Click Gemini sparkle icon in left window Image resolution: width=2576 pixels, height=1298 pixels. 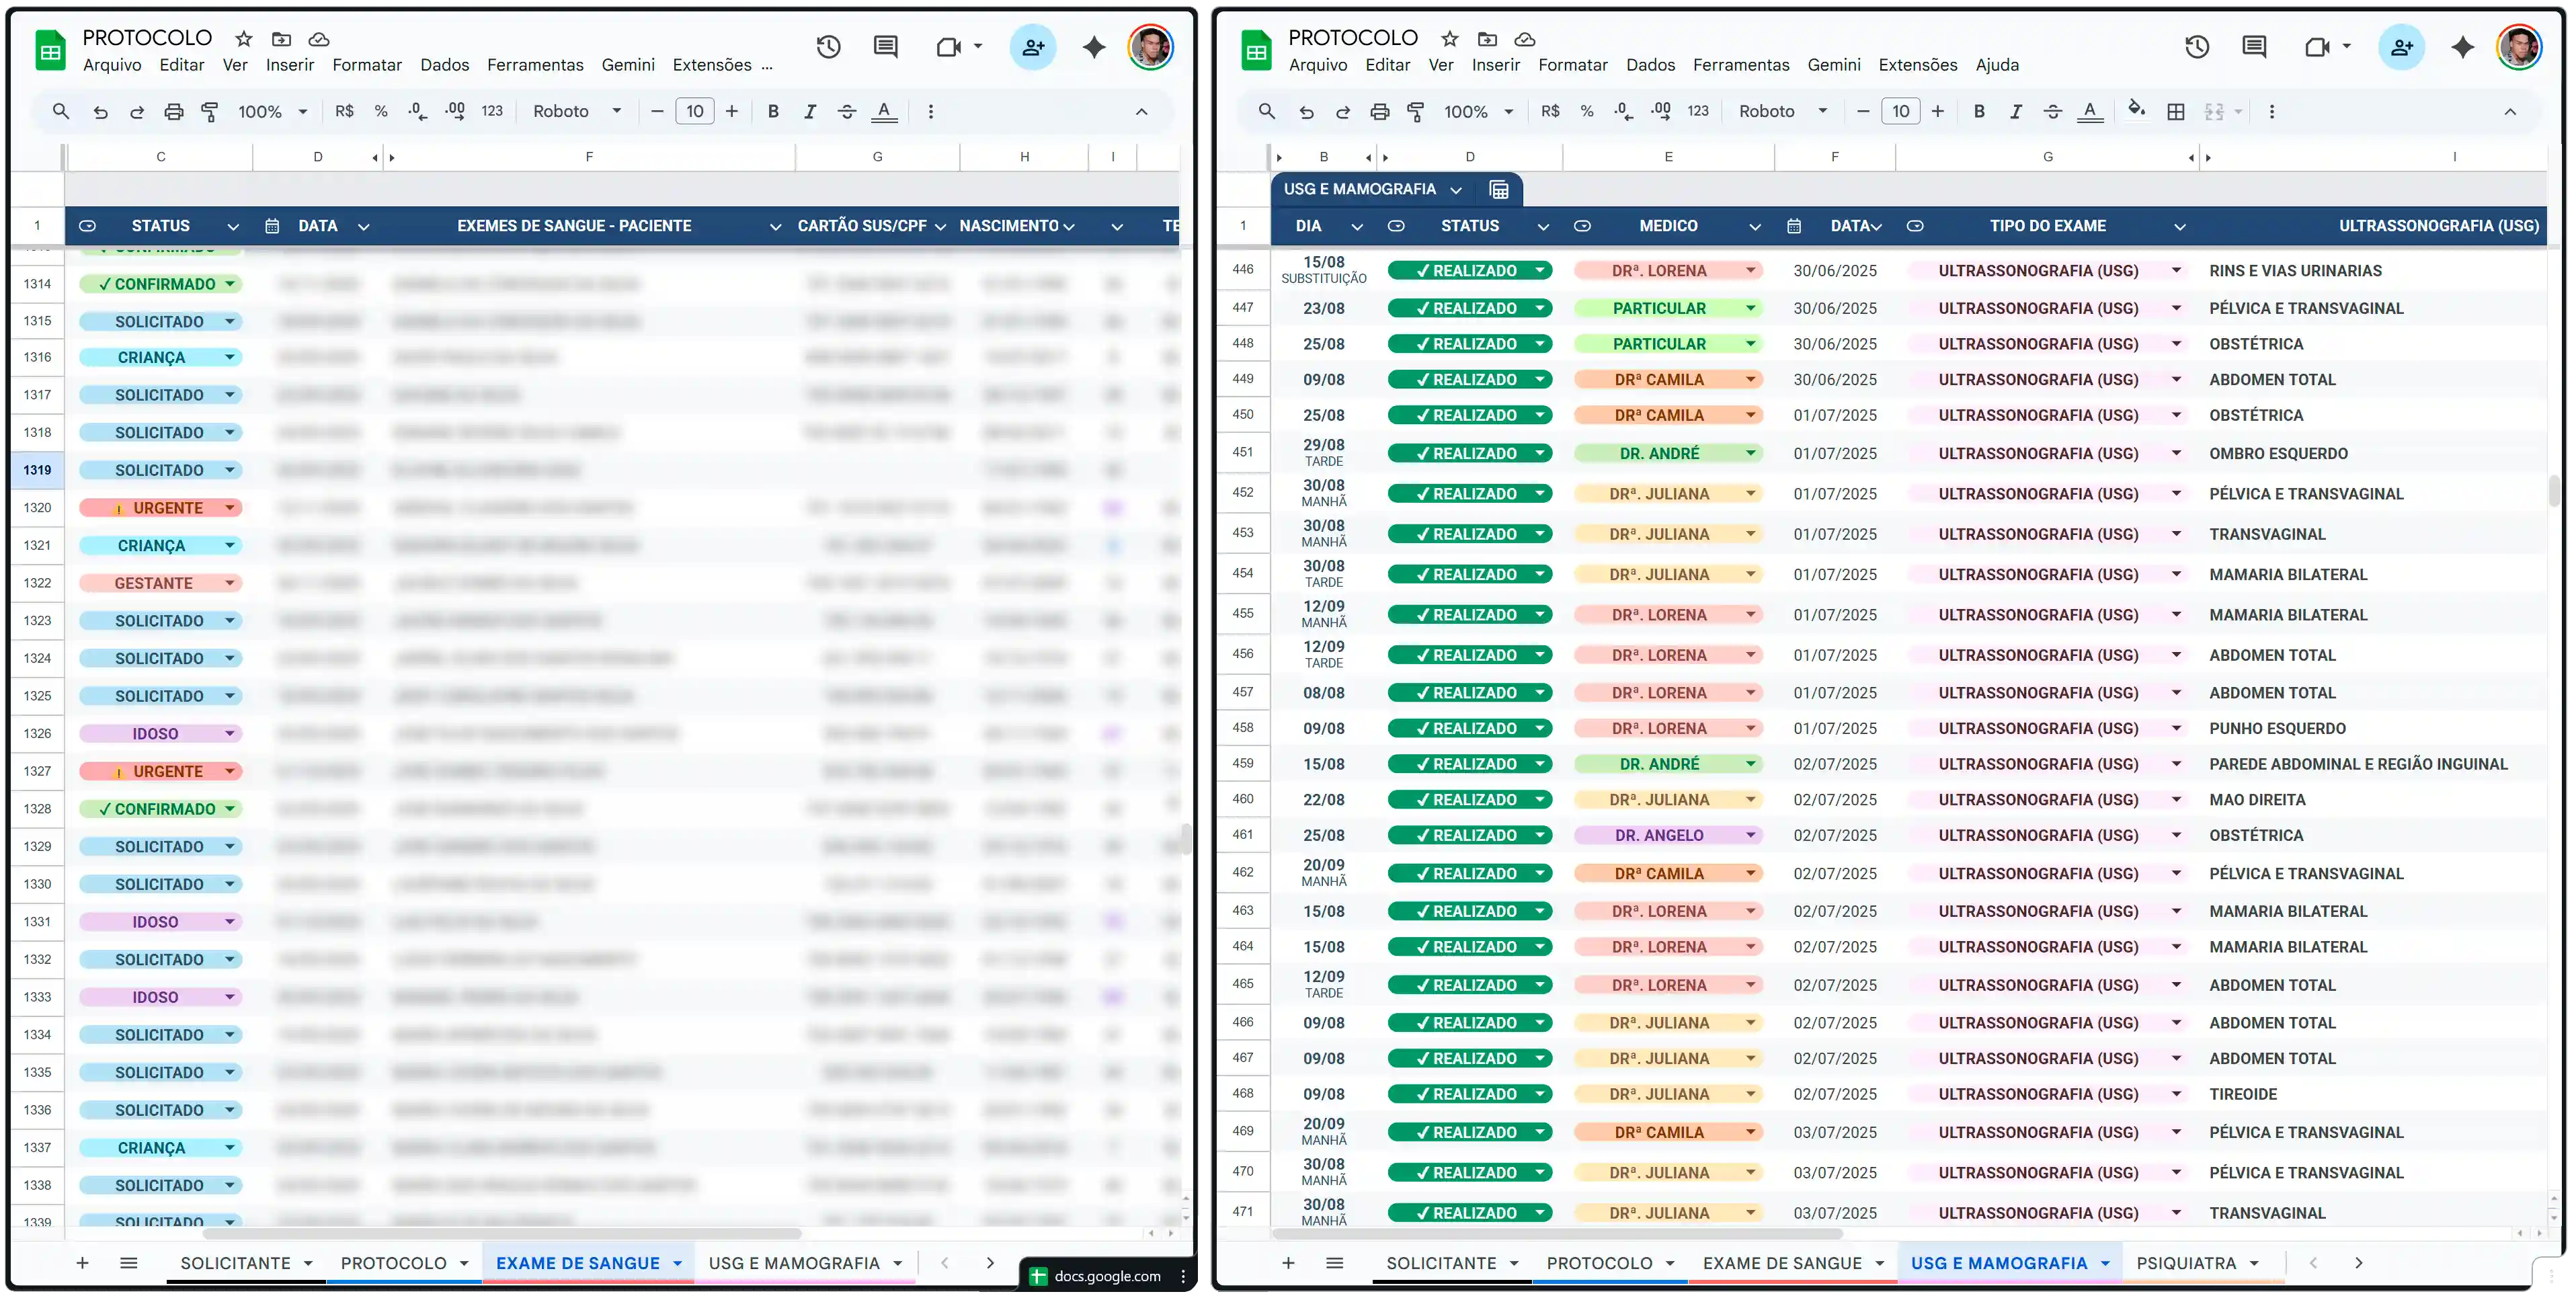pyautogui.click(x=1094, y=47)
